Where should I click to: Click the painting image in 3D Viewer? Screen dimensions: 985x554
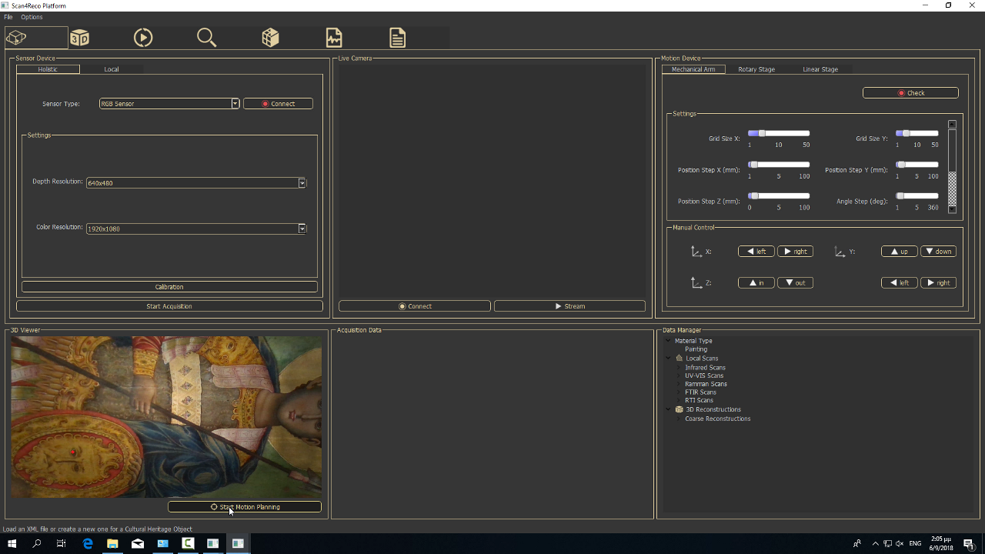(166, 417)
